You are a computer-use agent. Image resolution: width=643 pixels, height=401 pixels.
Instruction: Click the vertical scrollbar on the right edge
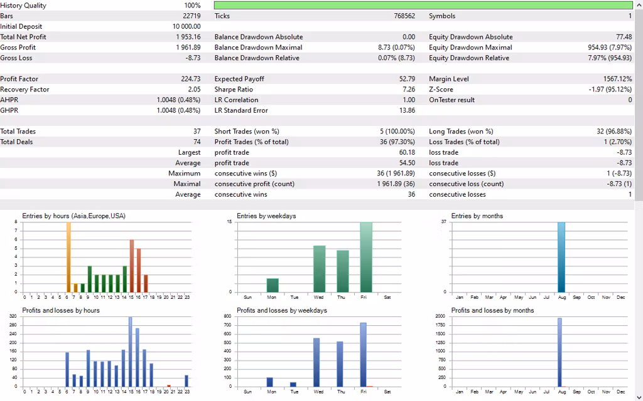click(638, 100)
